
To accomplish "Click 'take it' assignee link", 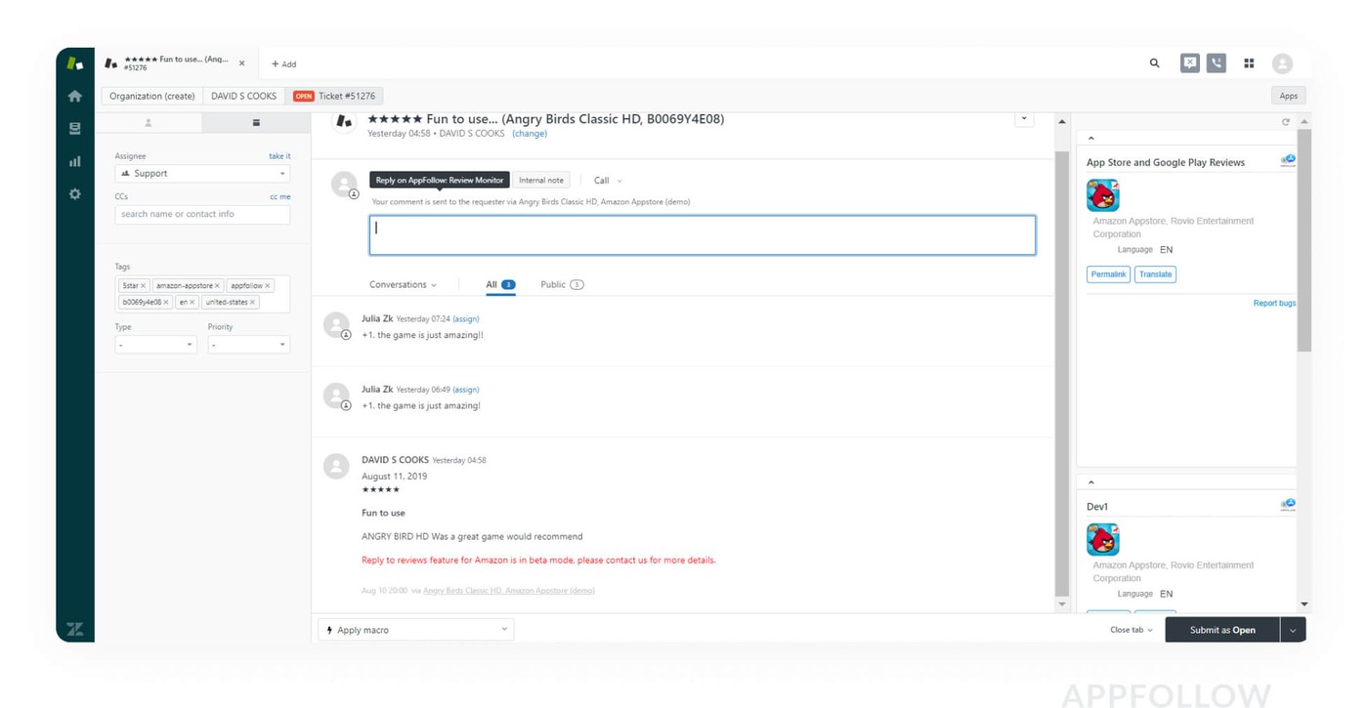I will click(x=279, y=156).
